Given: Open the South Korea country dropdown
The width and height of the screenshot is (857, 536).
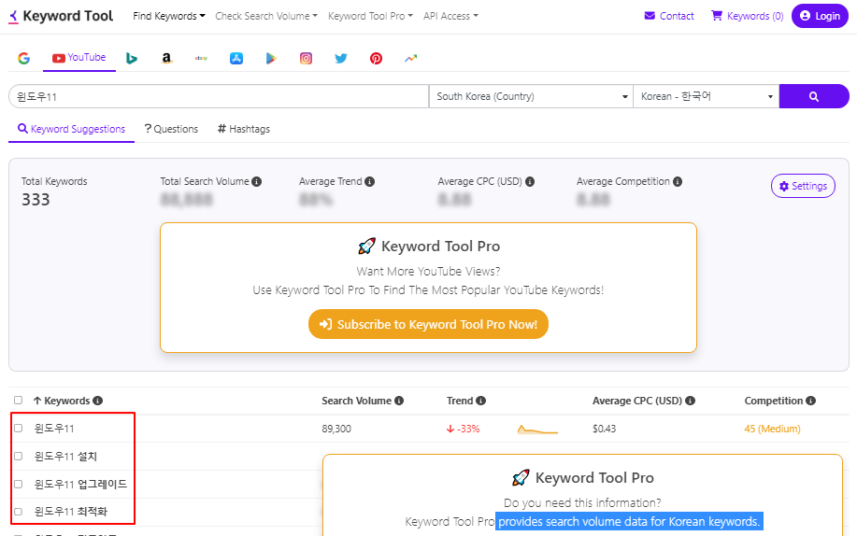Looking at the screenshot, I should pos(531,96).
